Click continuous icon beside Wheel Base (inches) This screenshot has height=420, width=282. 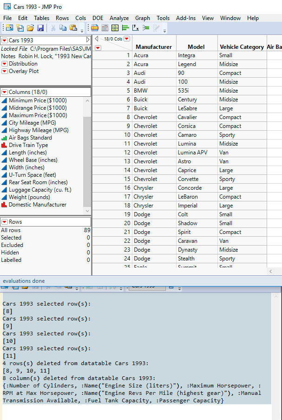pyautogui.click(x=4, y=160)
